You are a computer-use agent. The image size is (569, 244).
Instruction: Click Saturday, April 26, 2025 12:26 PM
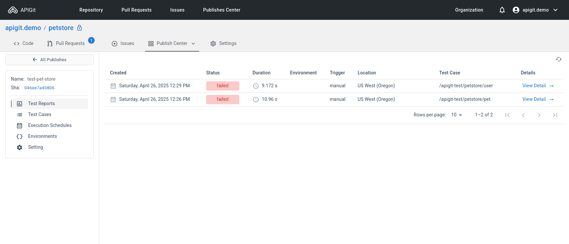click(x=155, y=99)
